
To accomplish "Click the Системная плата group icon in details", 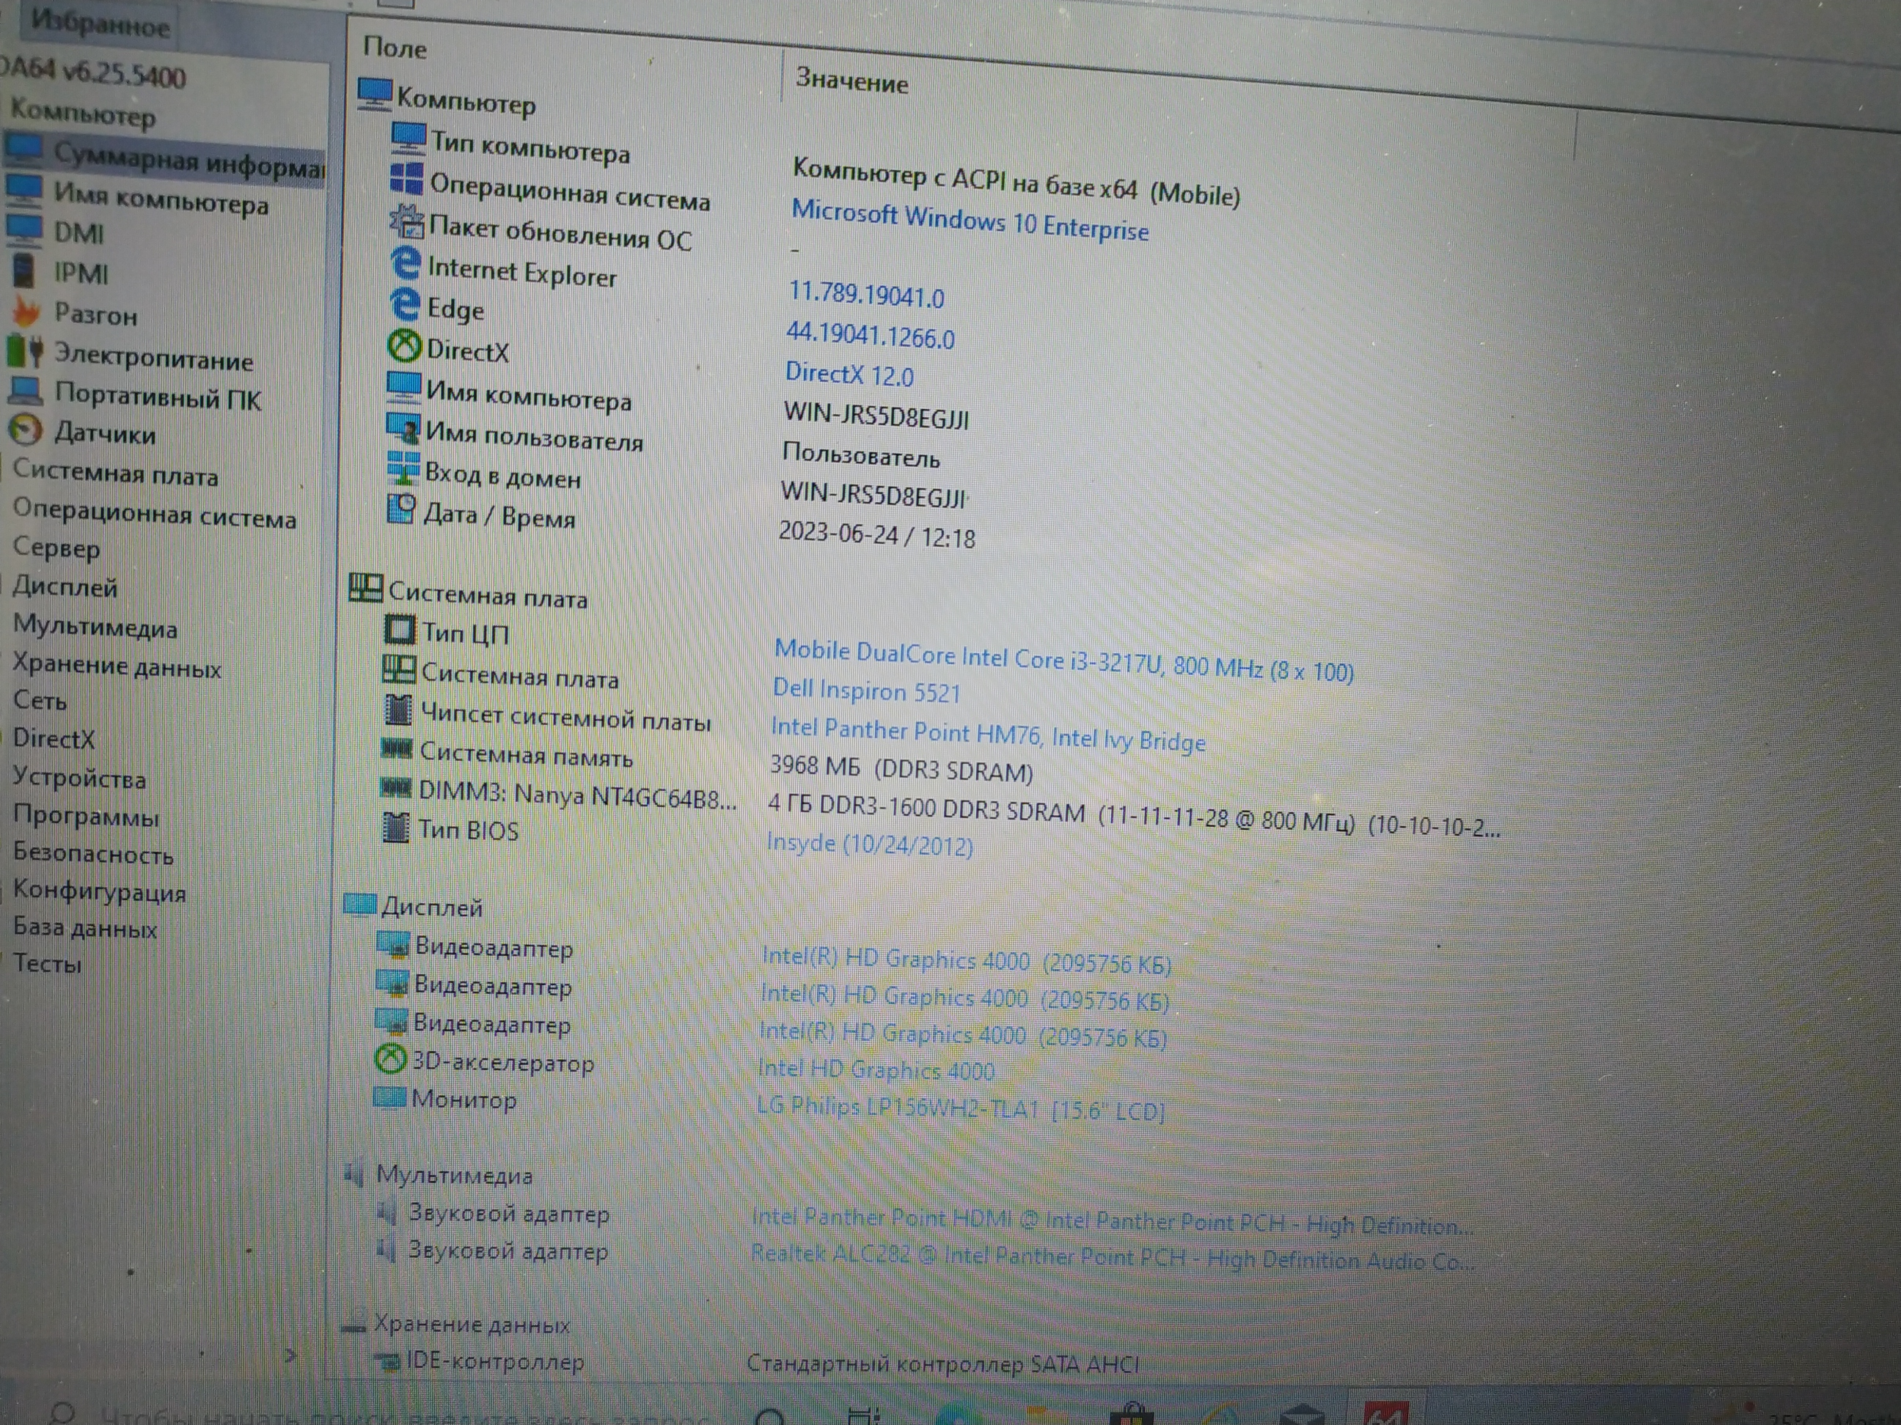I will pos(365,589).
